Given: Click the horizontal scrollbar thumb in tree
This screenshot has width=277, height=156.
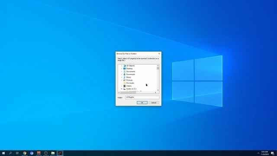Looking at the screenshot, I should coord(128,92).
